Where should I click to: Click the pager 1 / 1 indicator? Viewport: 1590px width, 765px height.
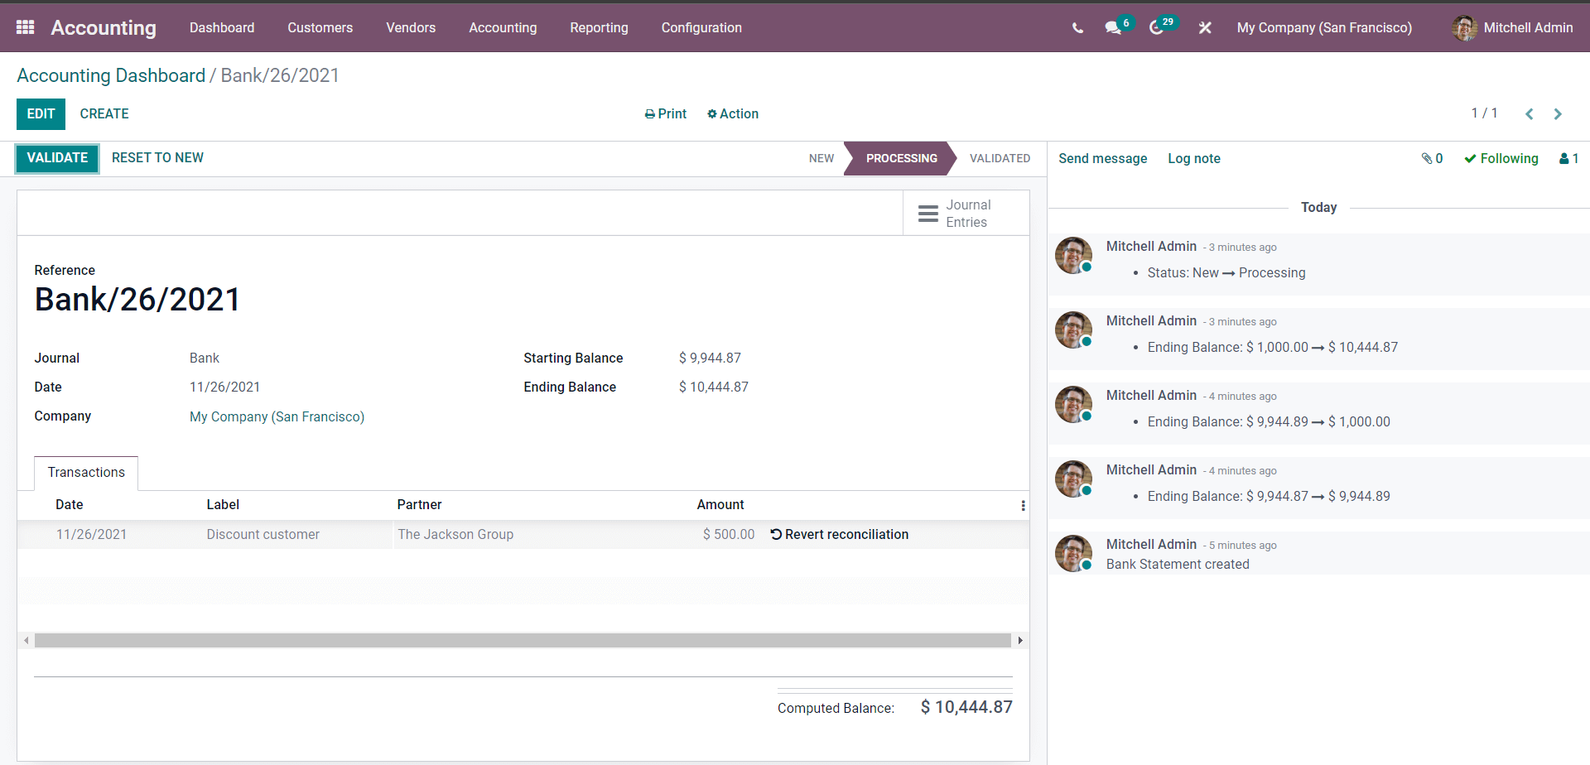point(1484,113)
